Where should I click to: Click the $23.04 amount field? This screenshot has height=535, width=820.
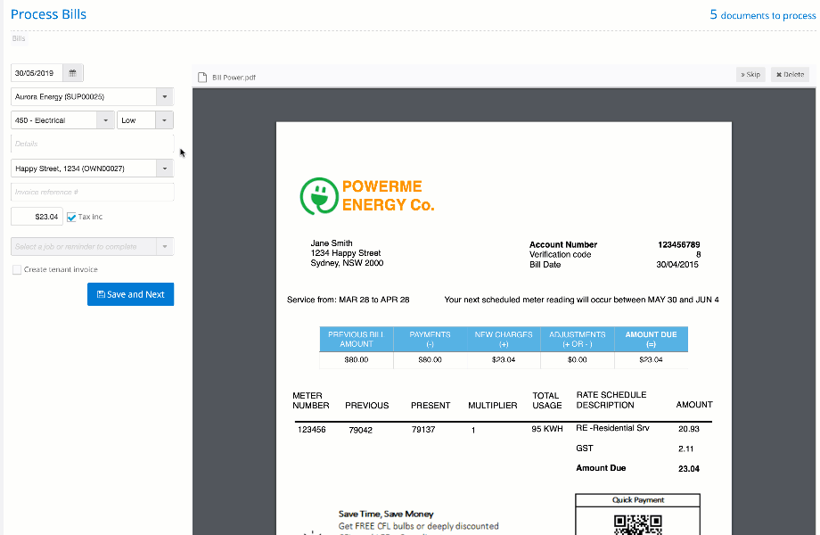coord(37,217)
